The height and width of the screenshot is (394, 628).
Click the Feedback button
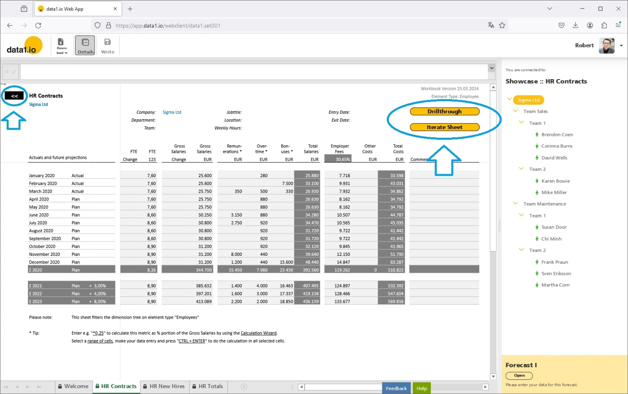tap(396, 388)
